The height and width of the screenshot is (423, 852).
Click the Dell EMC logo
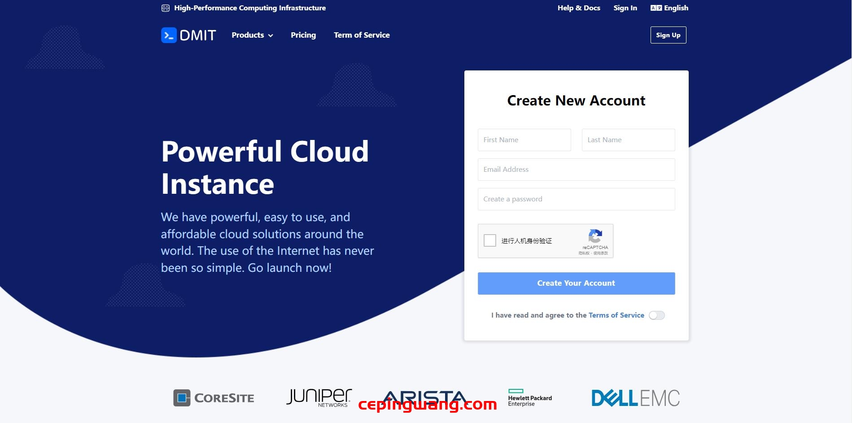[635, 398]
